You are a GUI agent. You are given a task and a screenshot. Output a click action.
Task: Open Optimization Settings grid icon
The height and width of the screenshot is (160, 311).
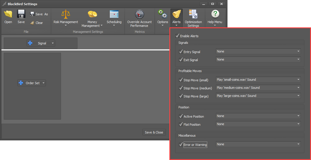point(193,14)
